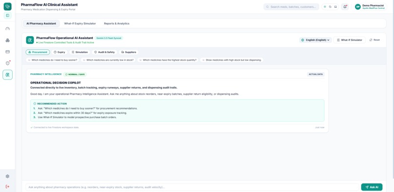Click the Gemini Flash Synced badge
The image size is (394, 192).
click(109, 38)
